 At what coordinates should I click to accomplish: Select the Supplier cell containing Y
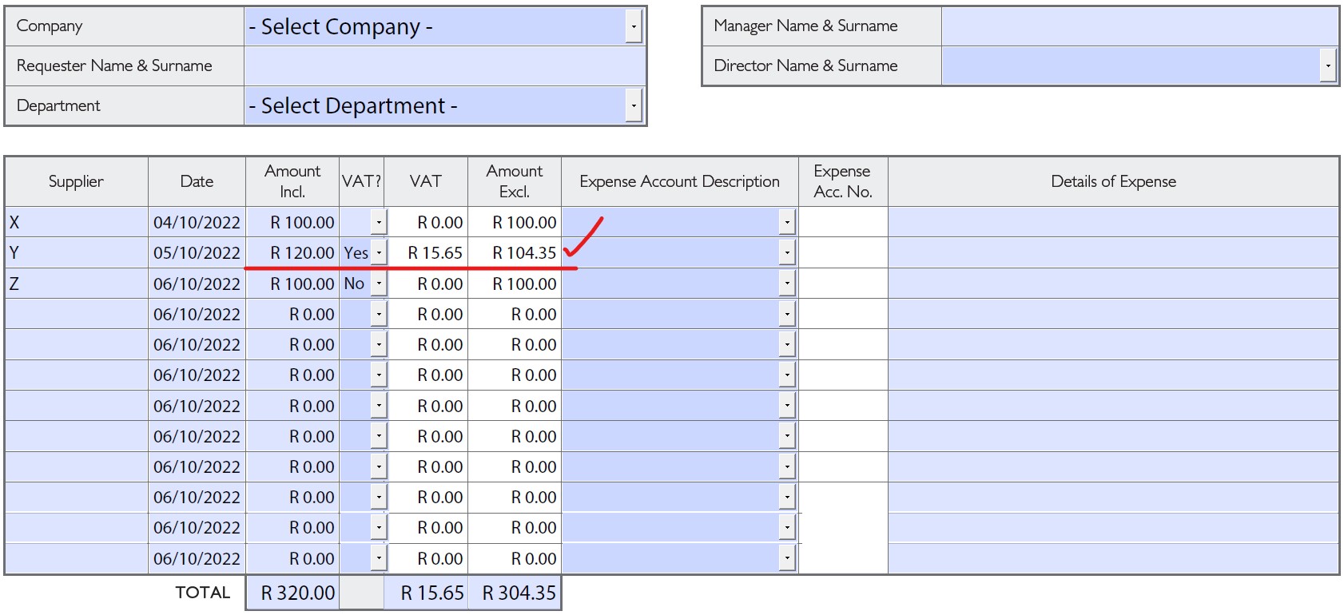pos(77,253)
